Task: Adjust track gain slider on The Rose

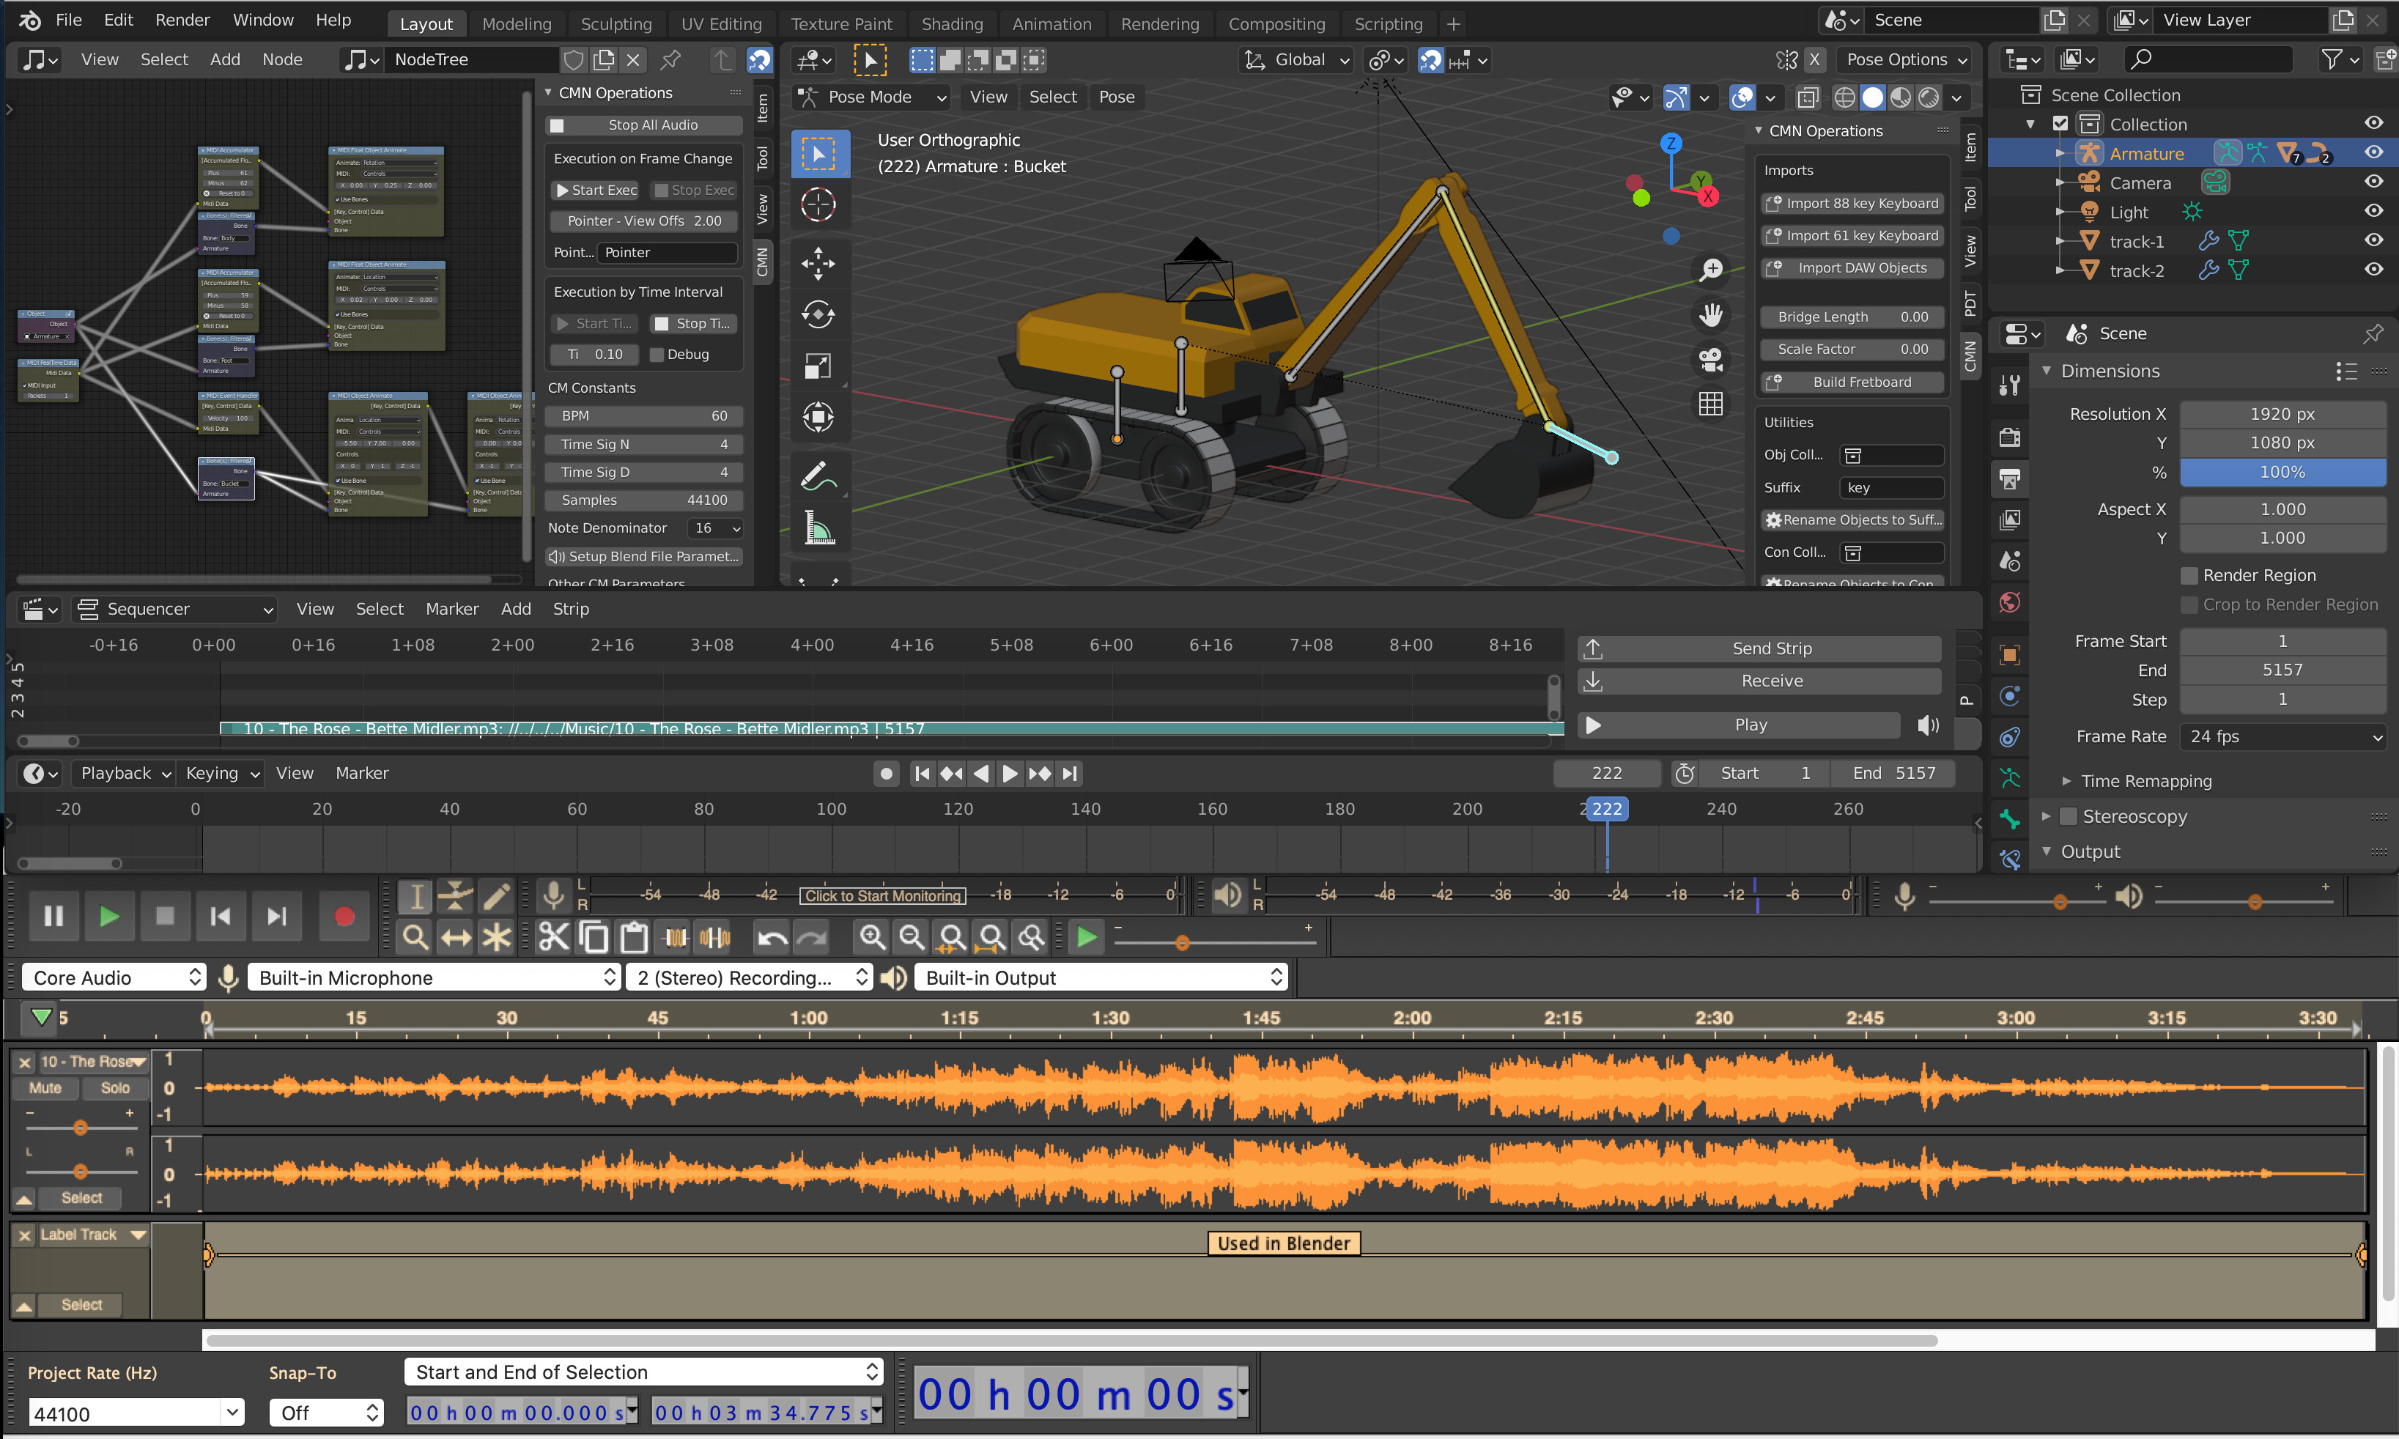Action: coord(81,1127)
